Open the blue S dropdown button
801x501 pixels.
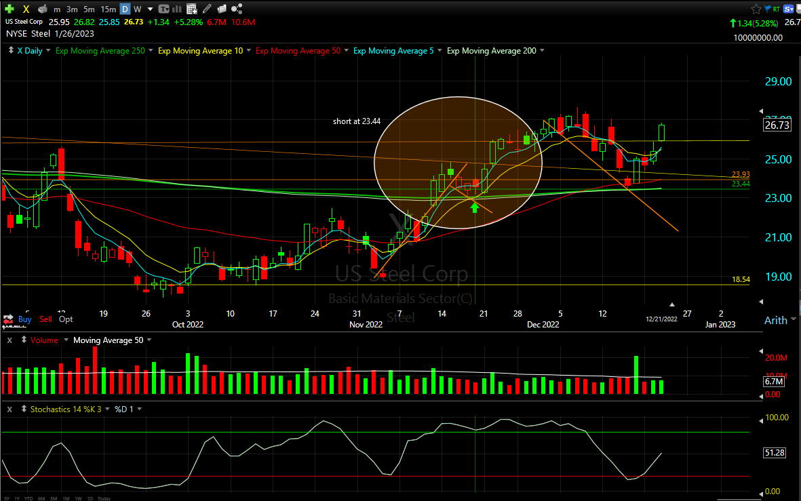[788, 9]
